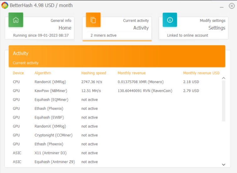The height and width of the screenshot is (173, 237).
Task: Switch to the Settings tab
Action: (194, 28)
